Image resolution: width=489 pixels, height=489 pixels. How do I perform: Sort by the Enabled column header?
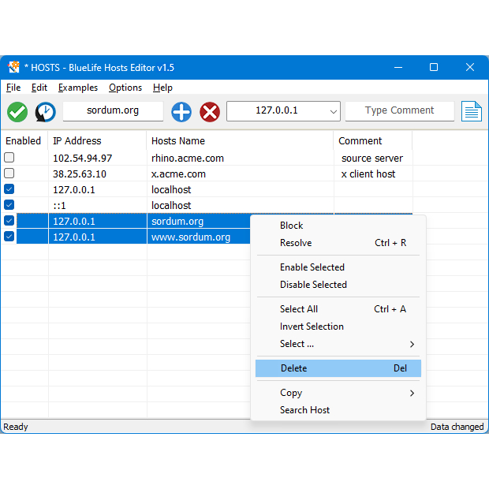(24, 140)
